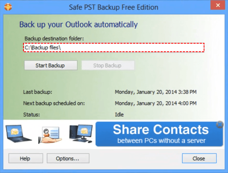Click the desktop PC with envelope icon
Viewport: 228px width, 173px height.
[81, 134]
